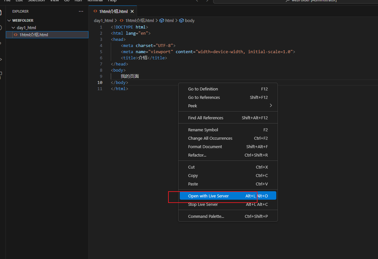Switch to the 1html介绍.html tab
378x259 pixels.
[x=113, y=11]
